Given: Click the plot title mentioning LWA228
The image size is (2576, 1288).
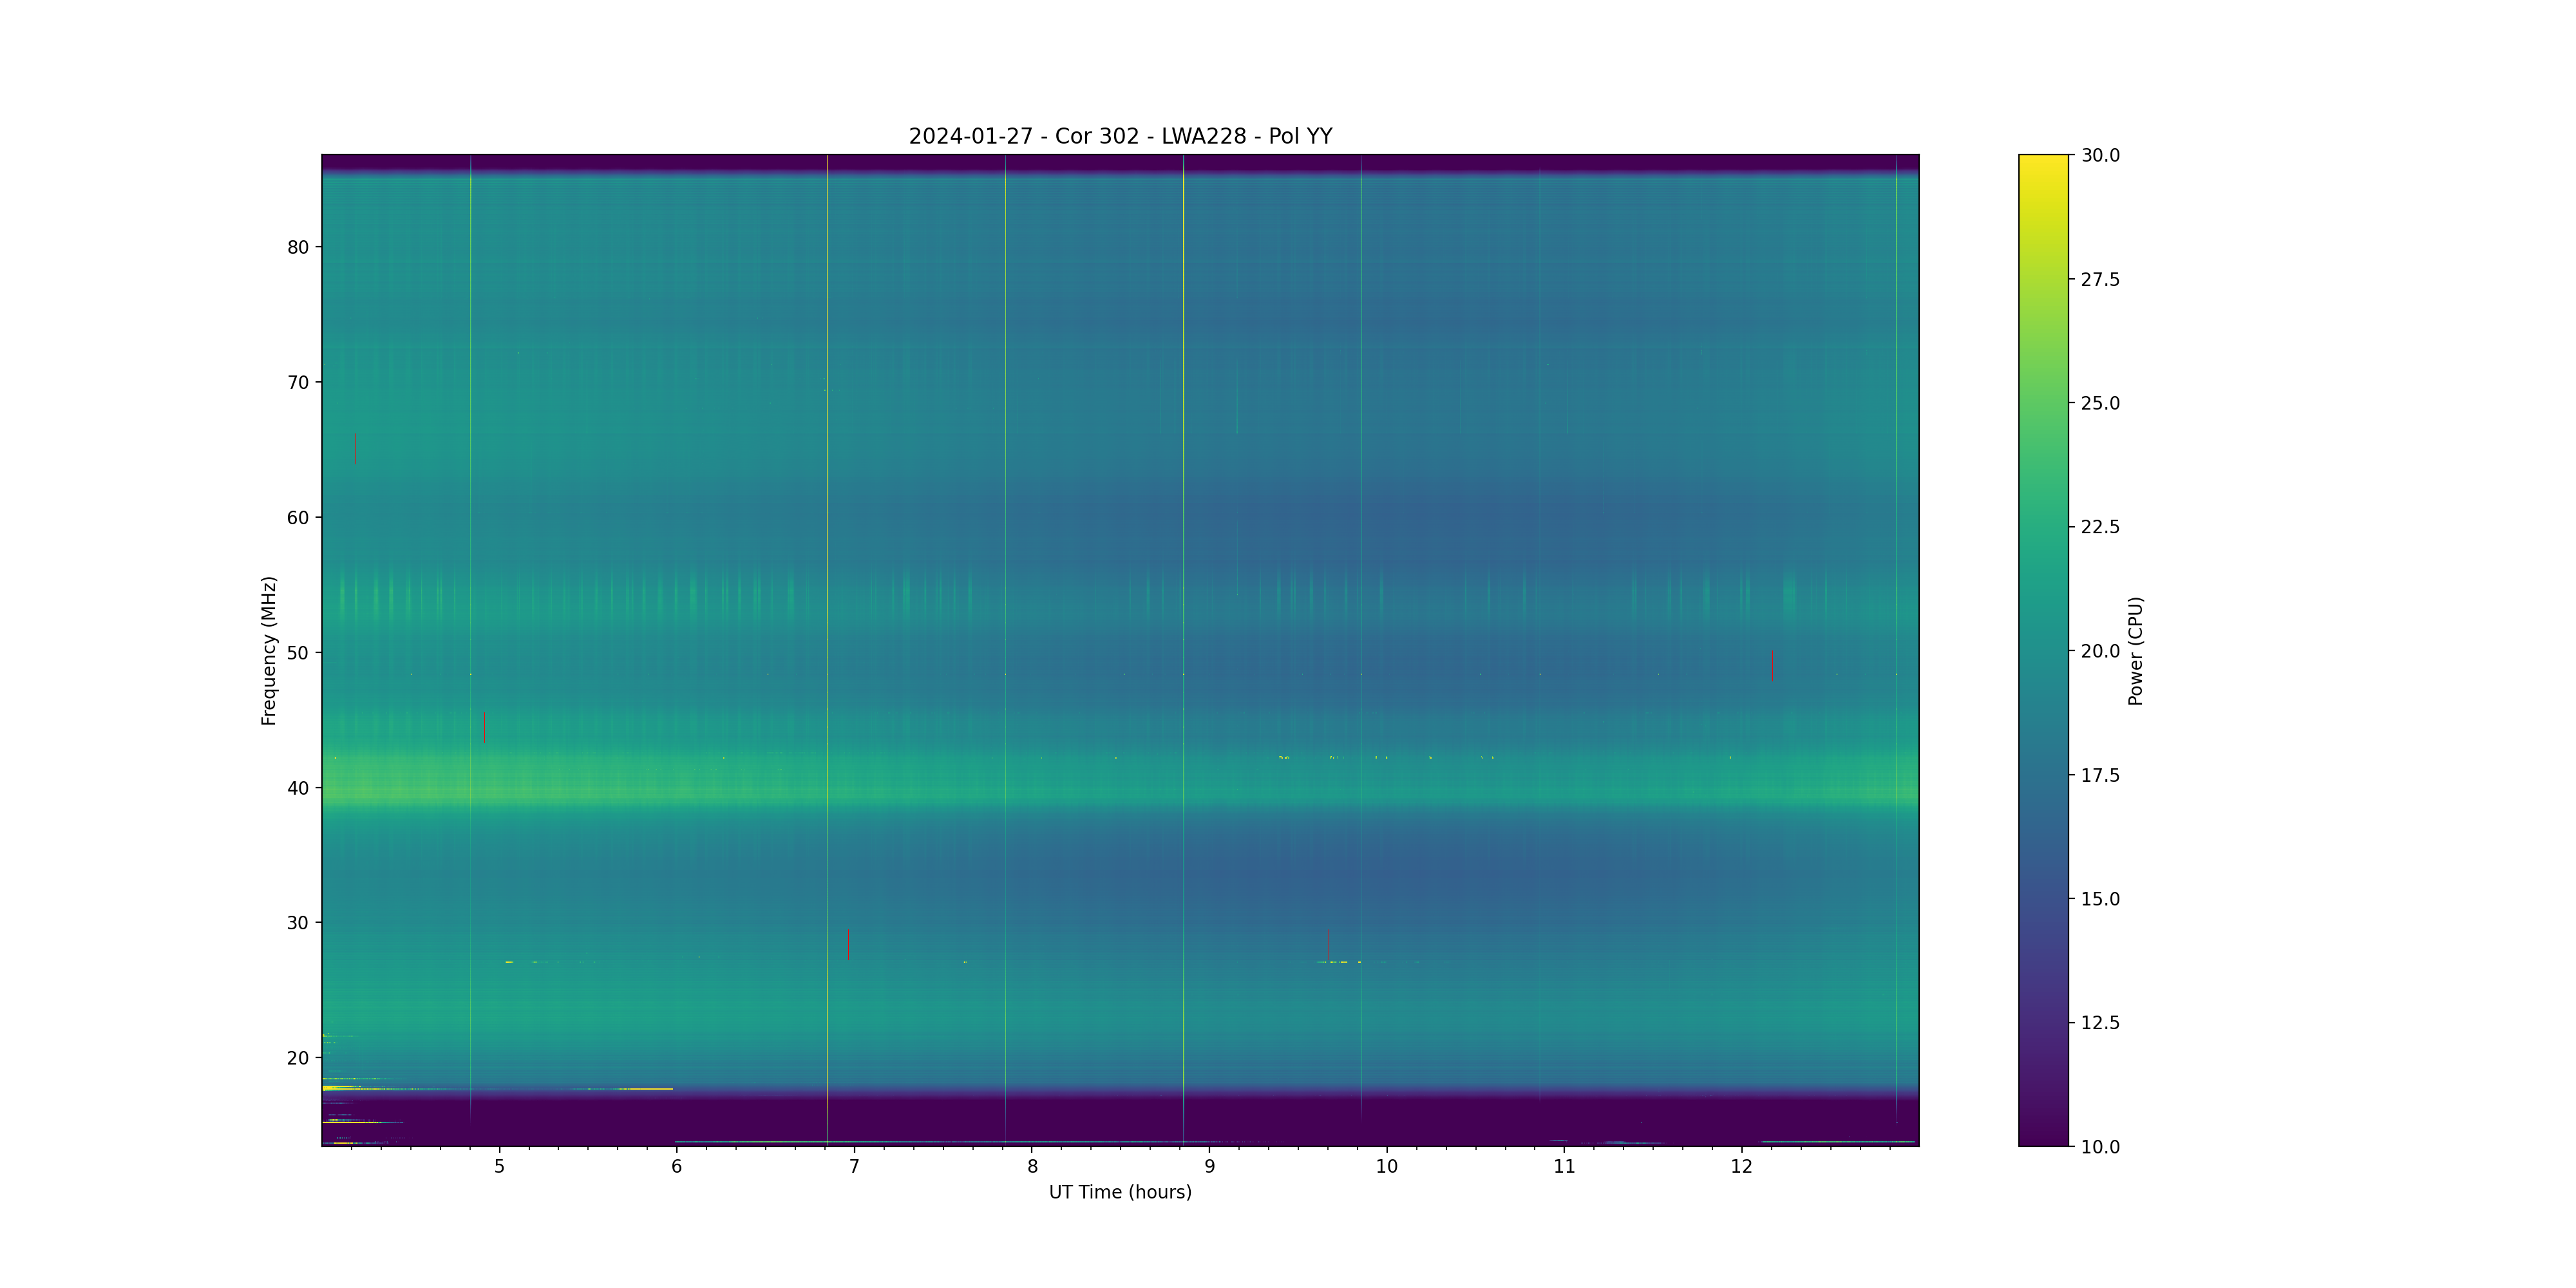Looking at the screenshot, I should (x=1120, y=136).
